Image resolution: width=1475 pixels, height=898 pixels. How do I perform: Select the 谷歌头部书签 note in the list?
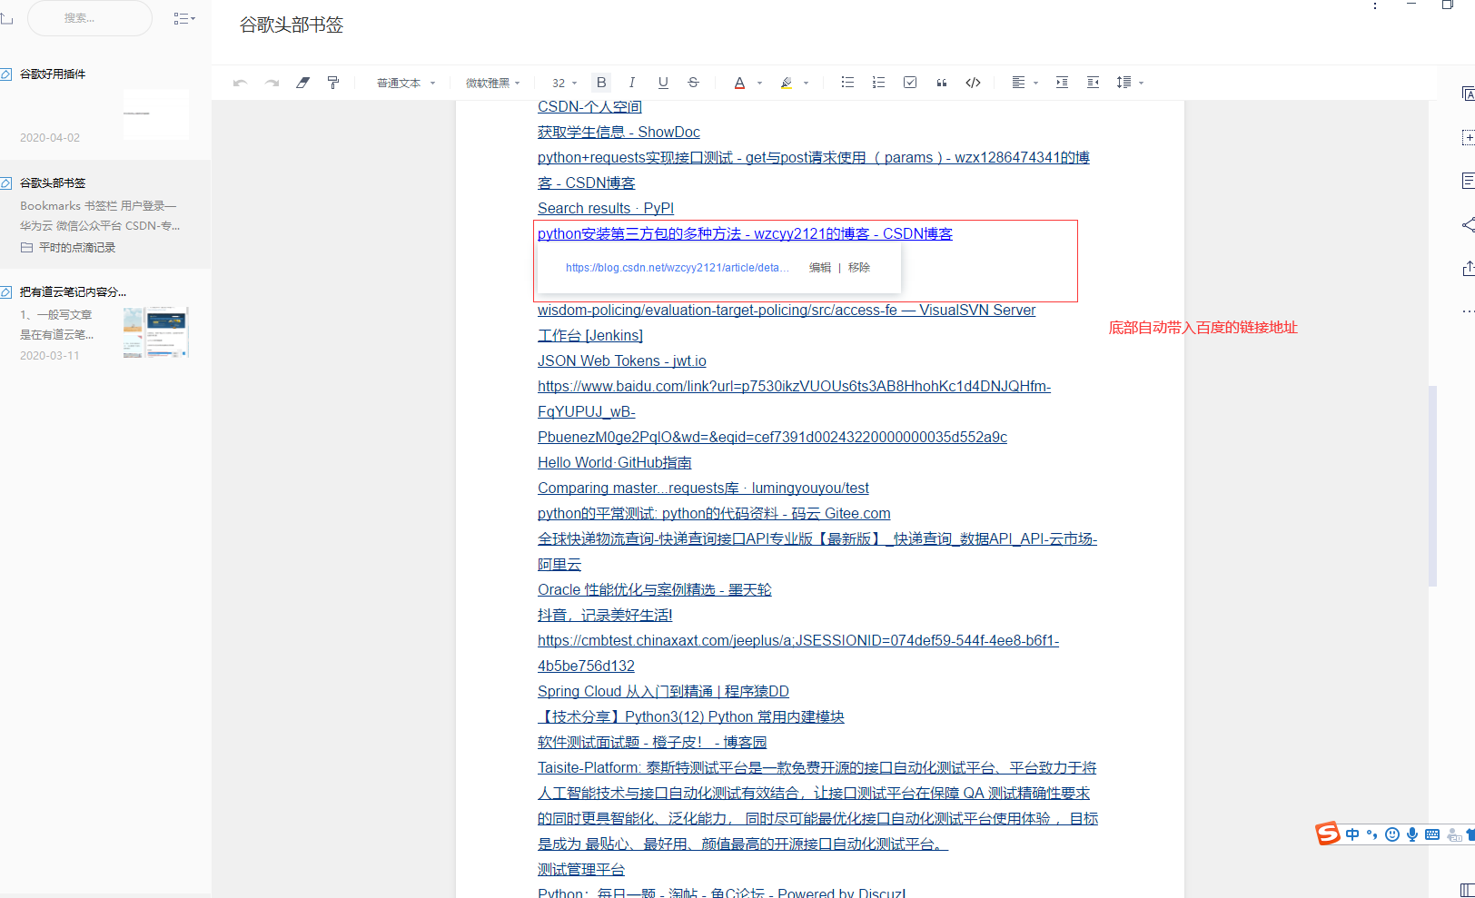pos(104,215)
